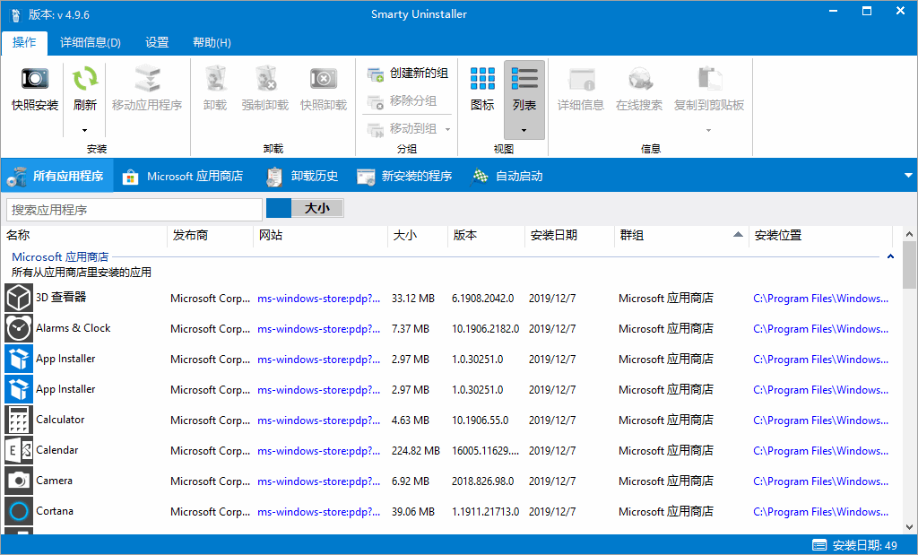The height and width of the screenshot is (555, 918).
Task: Select the Microsoft 应用商店 tab
Action: pos(183,176)
